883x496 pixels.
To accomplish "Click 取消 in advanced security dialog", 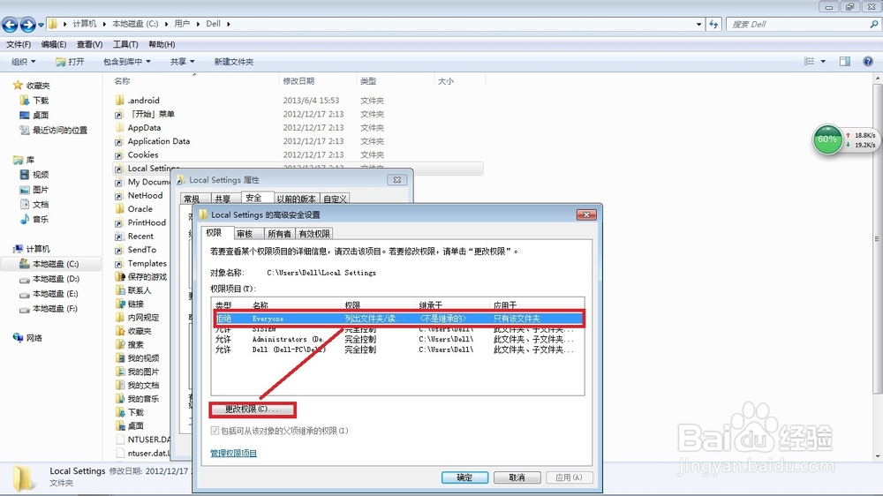I will click(x=517, y=477).
